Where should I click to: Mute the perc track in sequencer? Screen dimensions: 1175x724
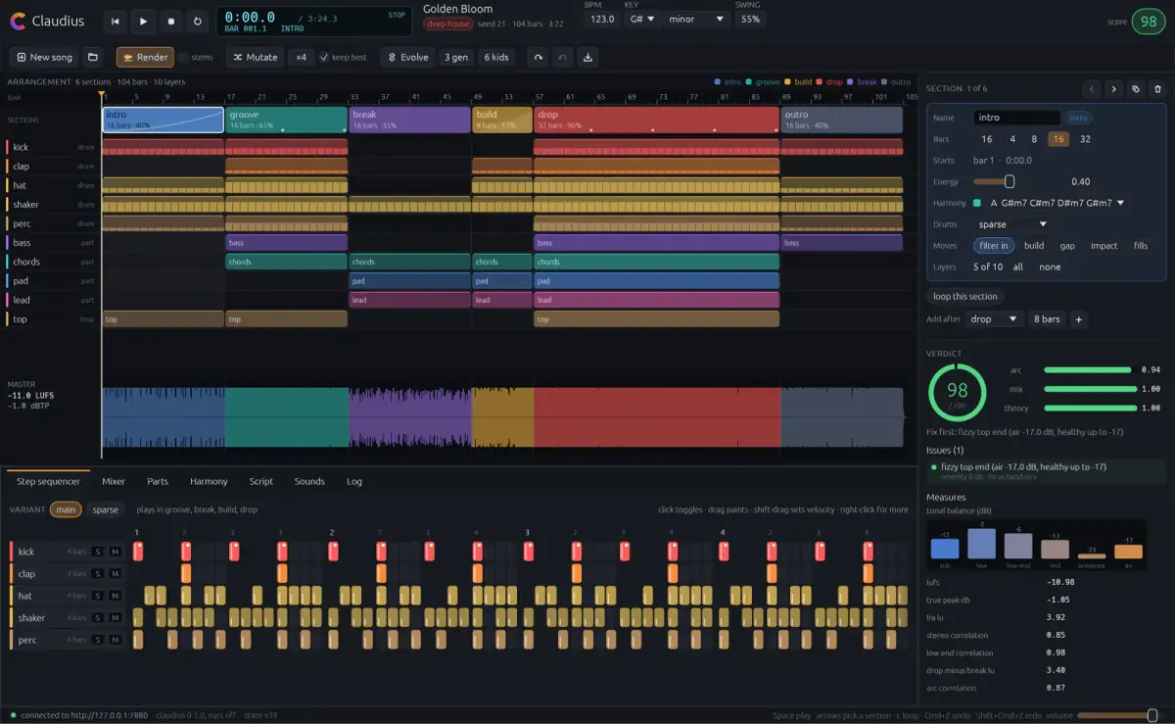pos(115,640)
